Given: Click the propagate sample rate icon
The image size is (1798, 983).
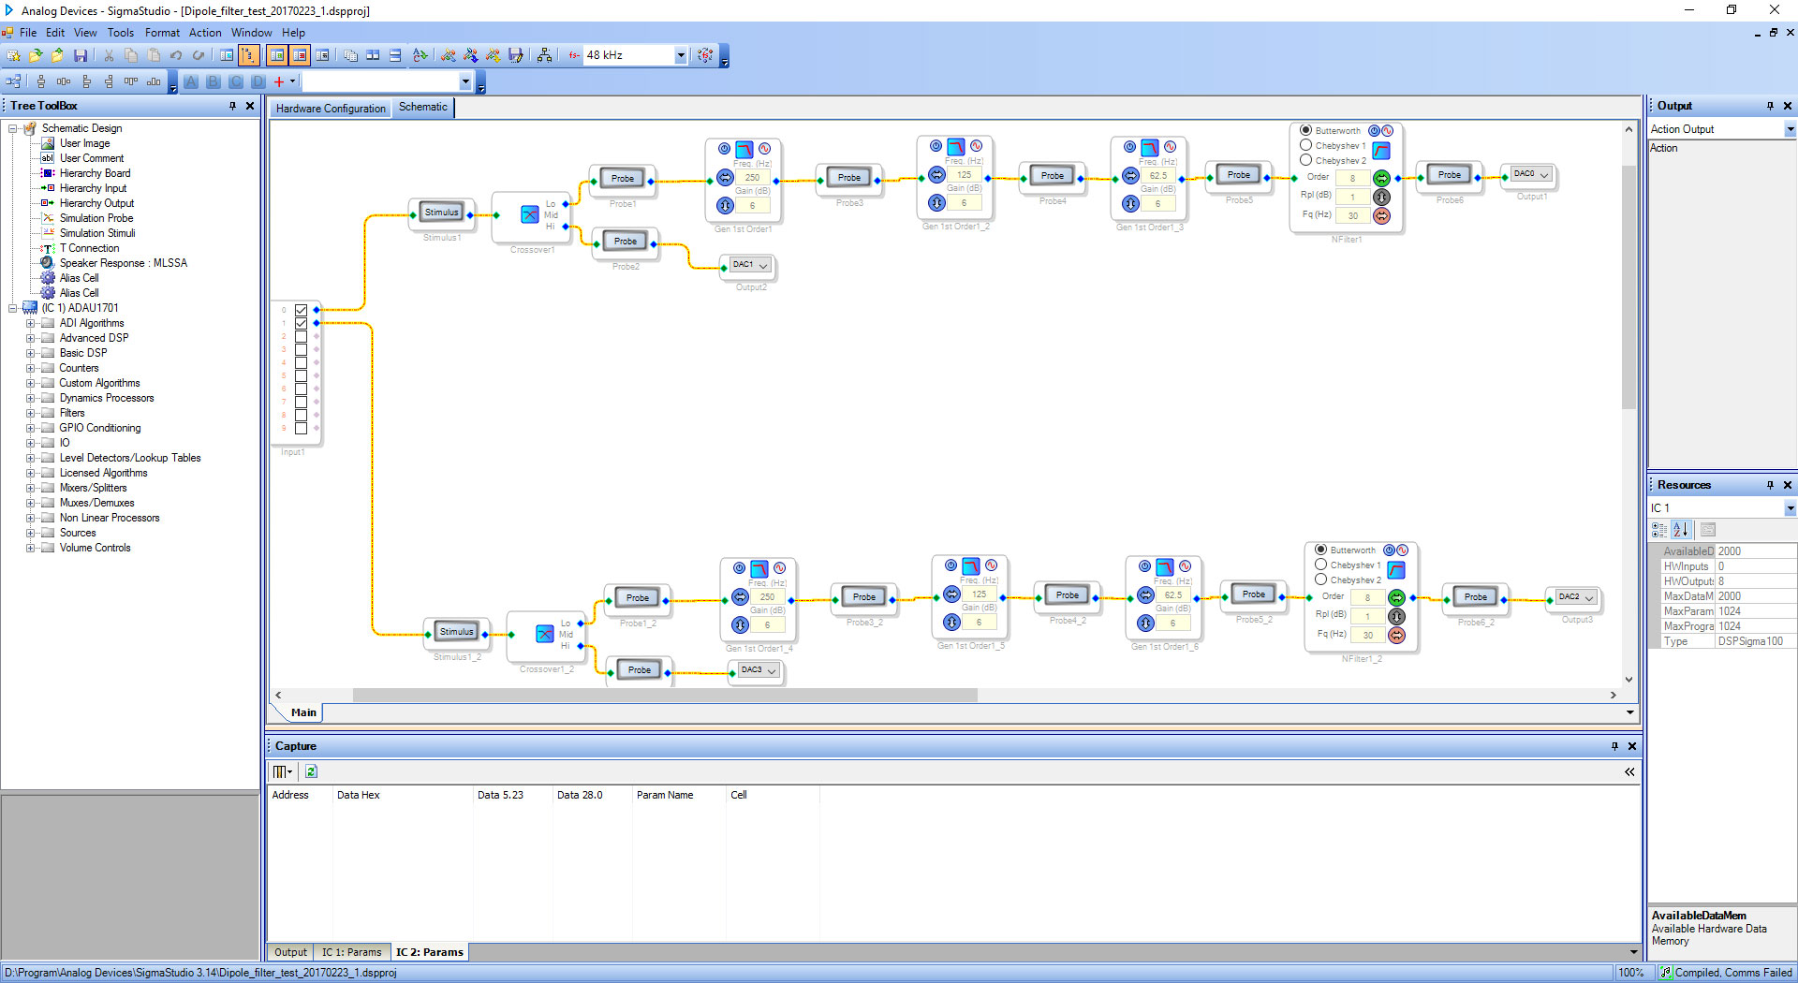Looking at the screenshot, I should (x=705, y=55).
